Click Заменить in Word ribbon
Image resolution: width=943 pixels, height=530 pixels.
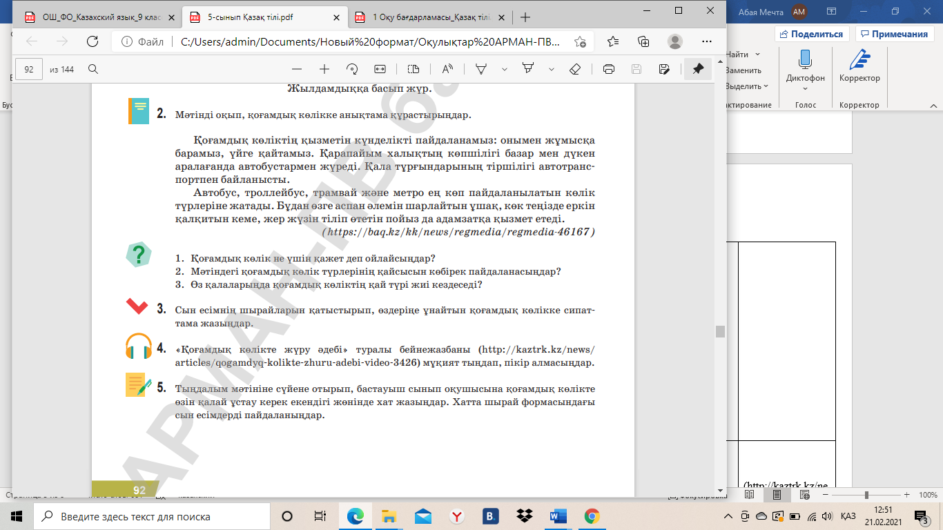pos(743,70)
